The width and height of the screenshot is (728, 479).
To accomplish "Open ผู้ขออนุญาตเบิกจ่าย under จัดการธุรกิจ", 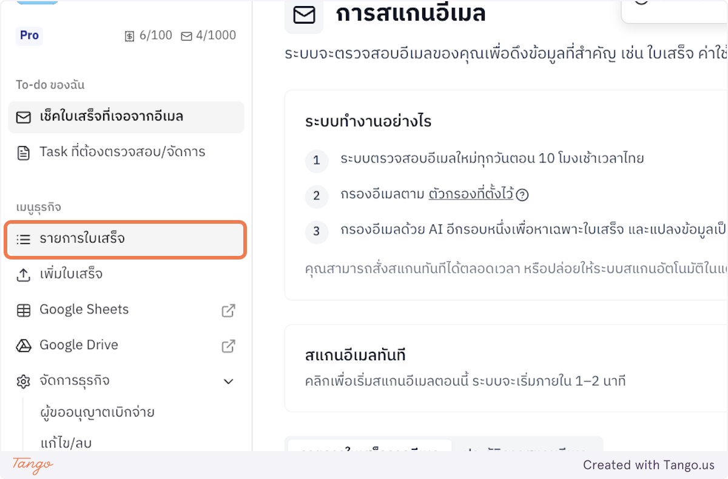I will (97, 412).
